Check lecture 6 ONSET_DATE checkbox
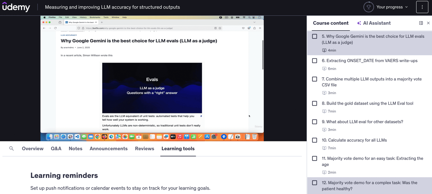 coord(315,61)
